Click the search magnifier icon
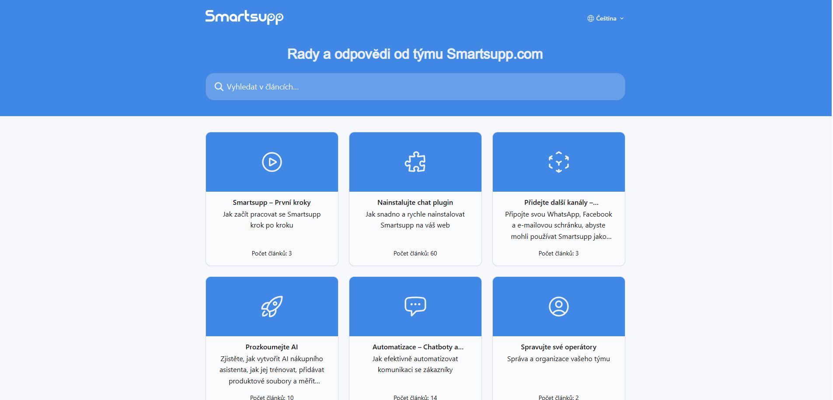This screenshot has width=833, height=400. click(219, 87)
